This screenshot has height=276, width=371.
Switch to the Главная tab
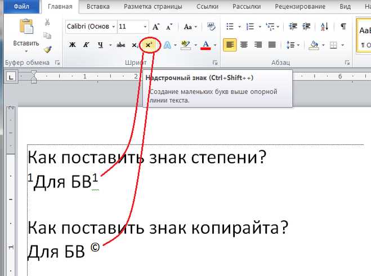tap(60, 7)
